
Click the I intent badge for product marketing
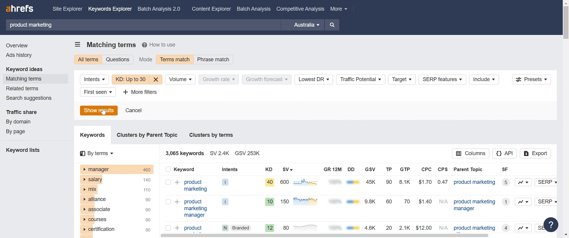(x=225, y=182)
